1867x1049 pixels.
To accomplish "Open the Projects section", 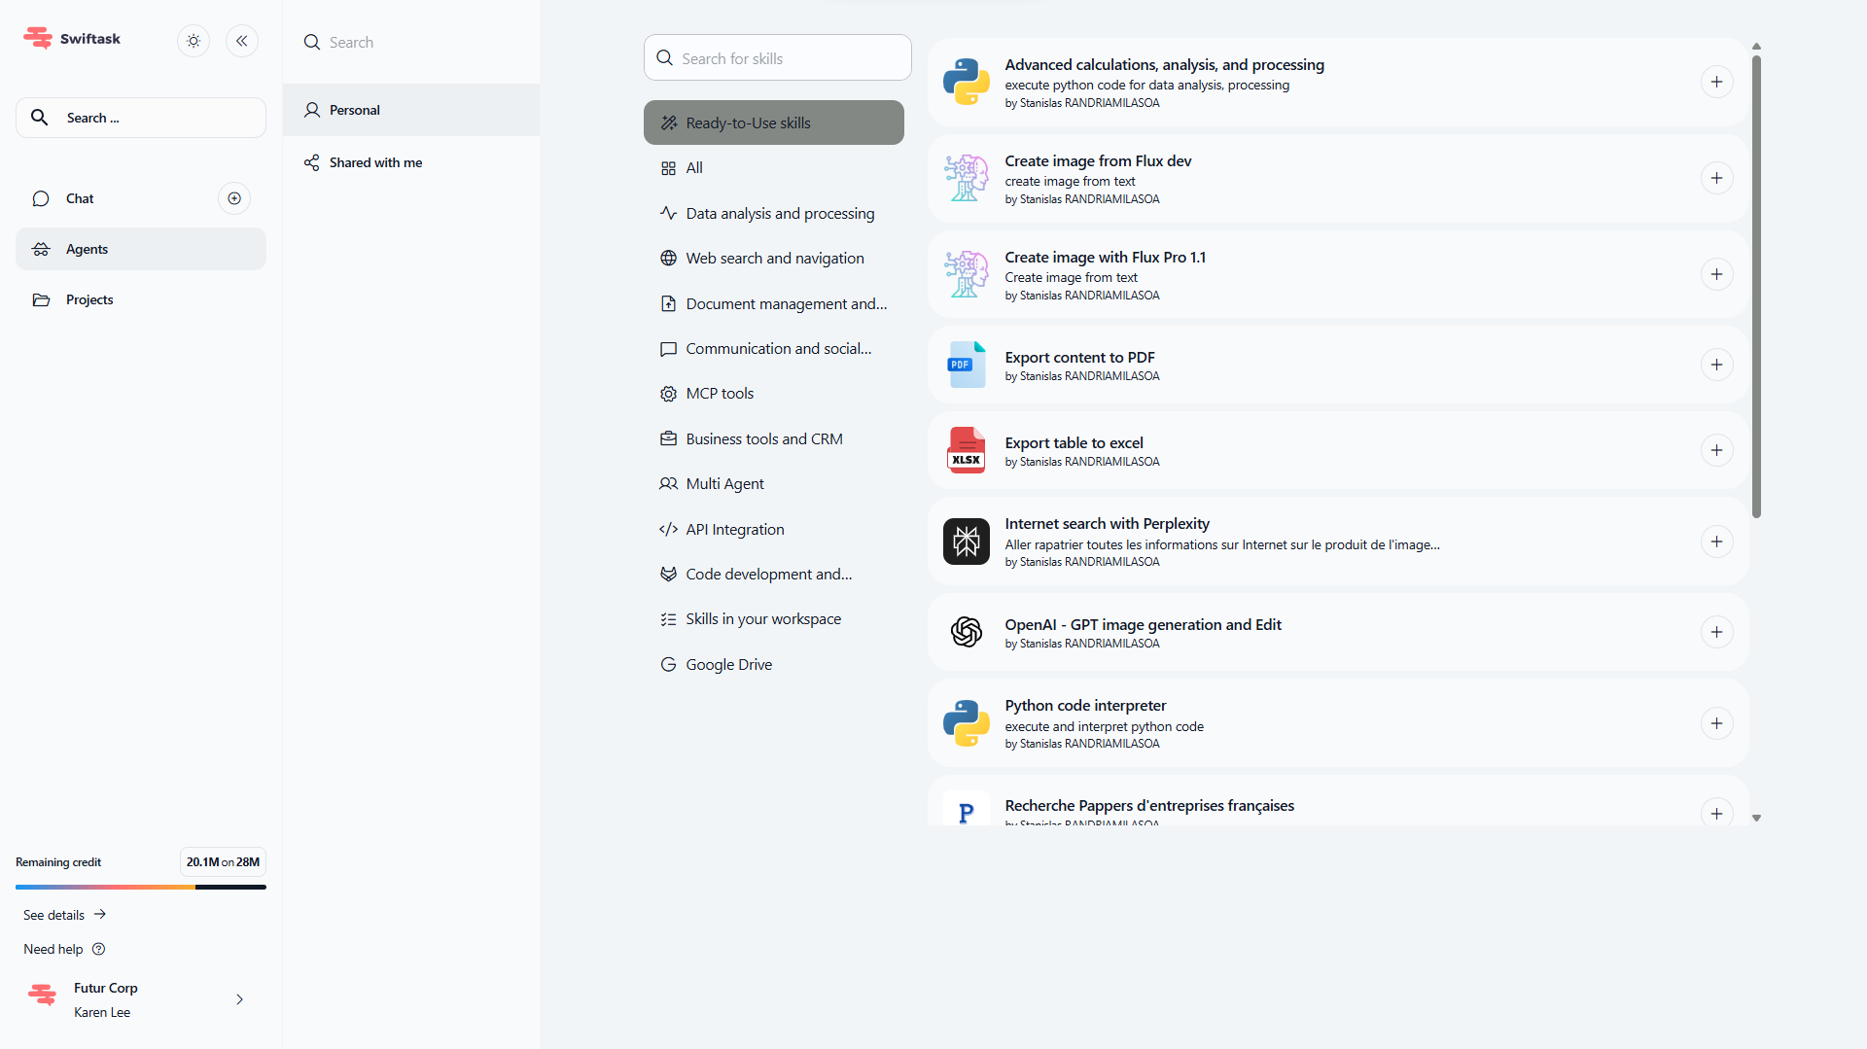I will pos(89,299).
